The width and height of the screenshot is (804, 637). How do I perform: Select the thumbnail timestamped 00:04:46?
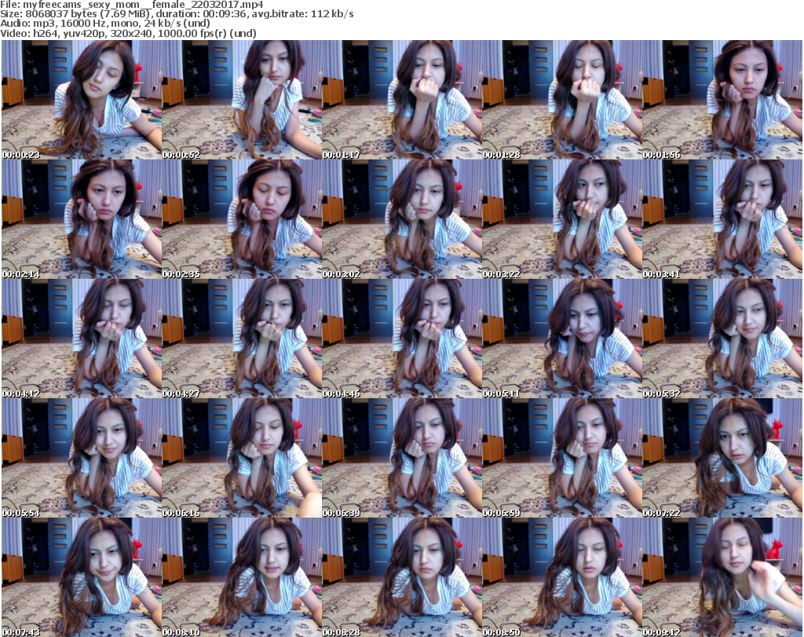pos(402,339)
